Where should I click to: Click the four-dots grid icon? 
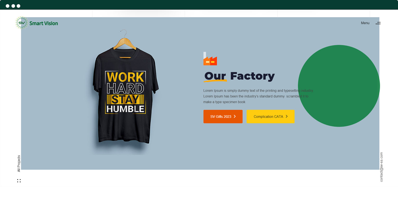point(19,181)
